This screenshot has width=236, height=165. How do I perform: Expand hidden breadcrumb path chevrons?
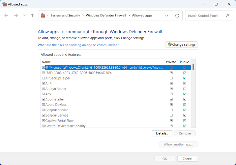(x=48, y=15)
